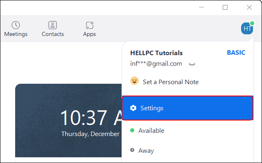Click the smiley emoji for personal note
Screen dimensions: 262x163
(x=135, y=81)
